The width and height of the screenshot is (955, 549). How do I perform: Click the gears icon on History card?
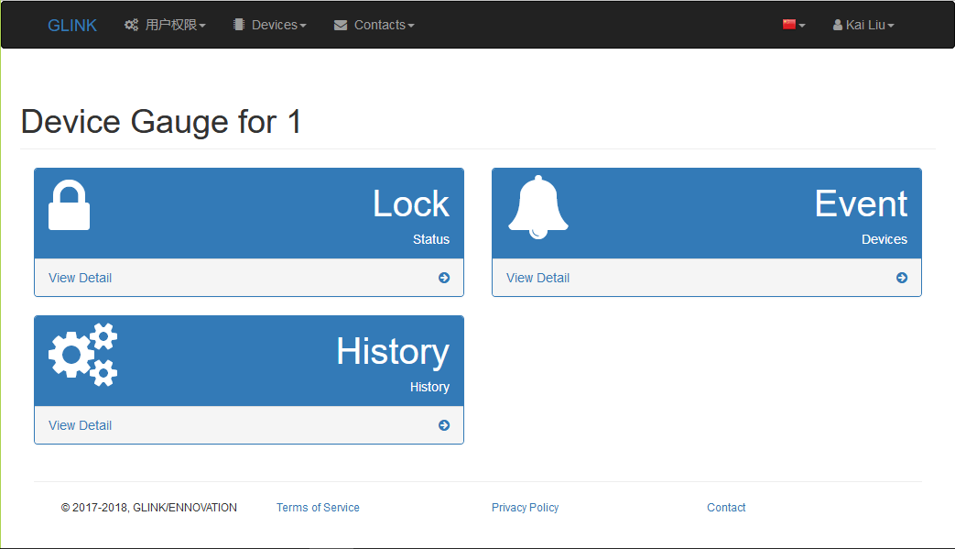point(82,355)
